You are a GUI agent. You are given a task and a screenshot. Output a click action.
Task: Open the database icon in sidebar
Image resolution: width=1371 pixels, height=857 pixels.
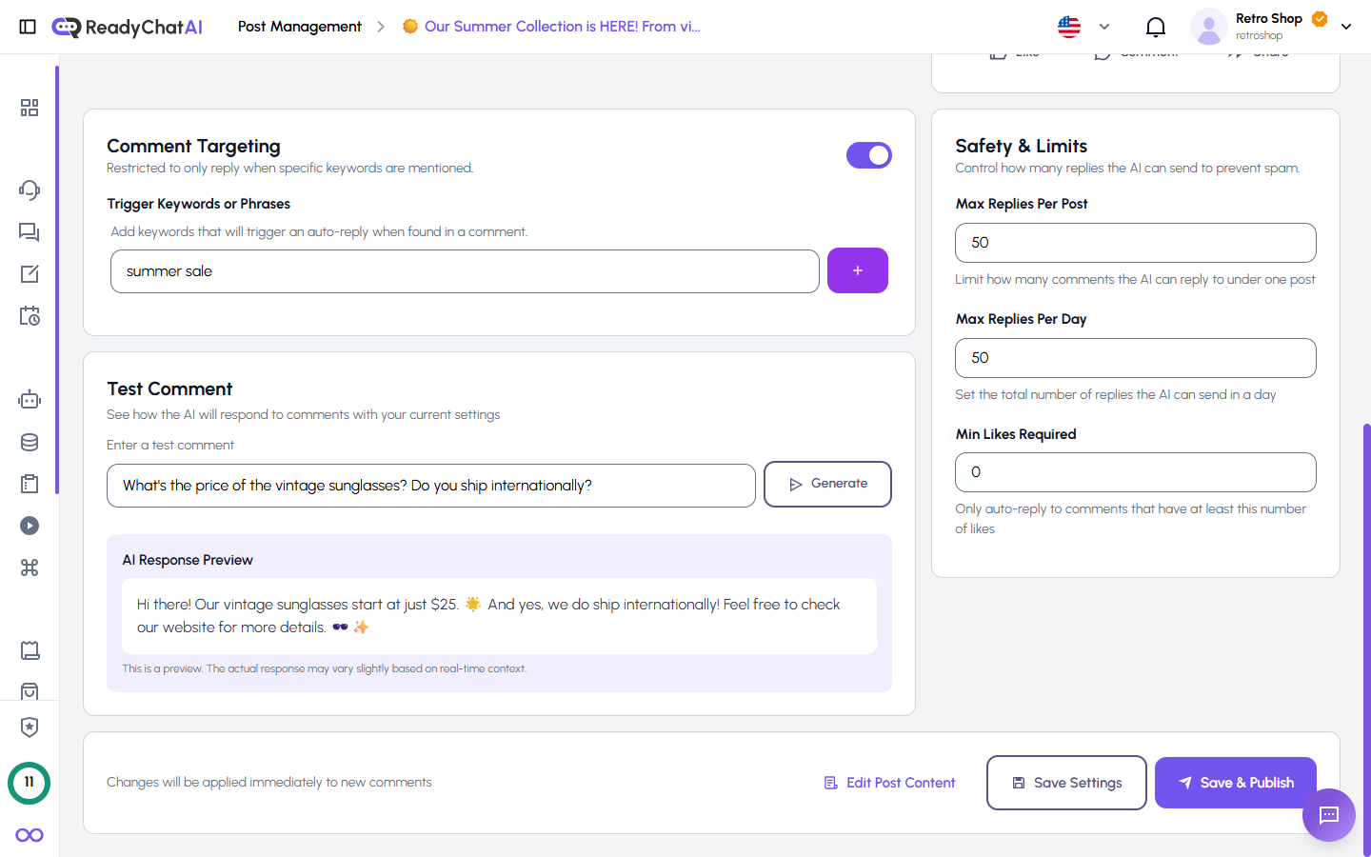click(30, 442)
